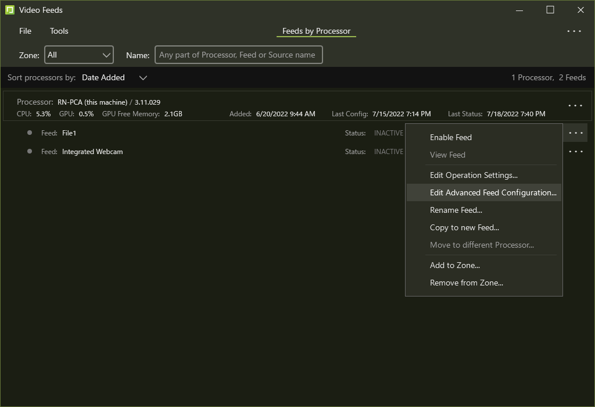Viewport: 595px width, 407px height.
Task: Click the File1 feed status dot
Action: (30, 133)
